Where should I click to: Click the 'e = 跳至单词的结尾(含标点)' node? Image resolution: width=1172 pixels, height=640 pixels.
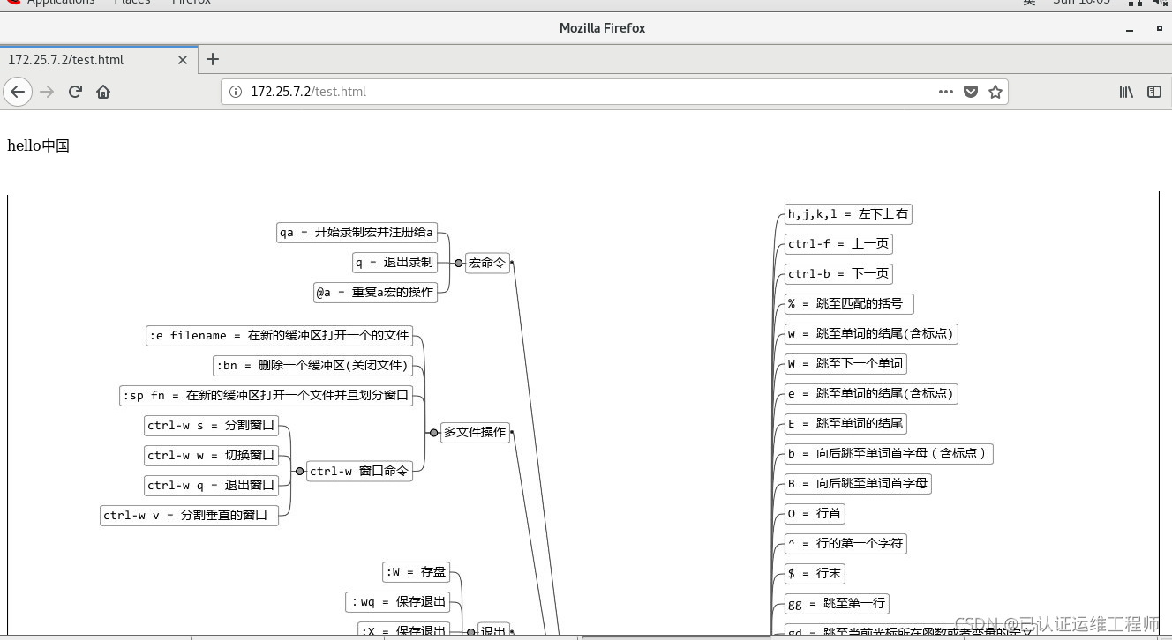[x=871, y=394]
